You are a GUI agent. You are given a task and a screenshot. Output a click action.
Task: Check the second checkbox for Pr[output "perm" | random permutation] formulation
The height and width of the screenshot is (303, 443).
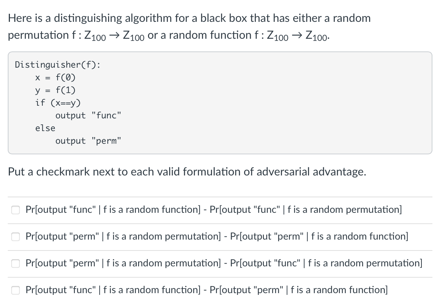coord(16,236)
